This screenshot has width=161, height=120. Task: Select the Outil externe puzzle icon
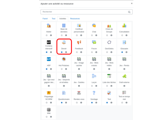(x=124, y=76)
